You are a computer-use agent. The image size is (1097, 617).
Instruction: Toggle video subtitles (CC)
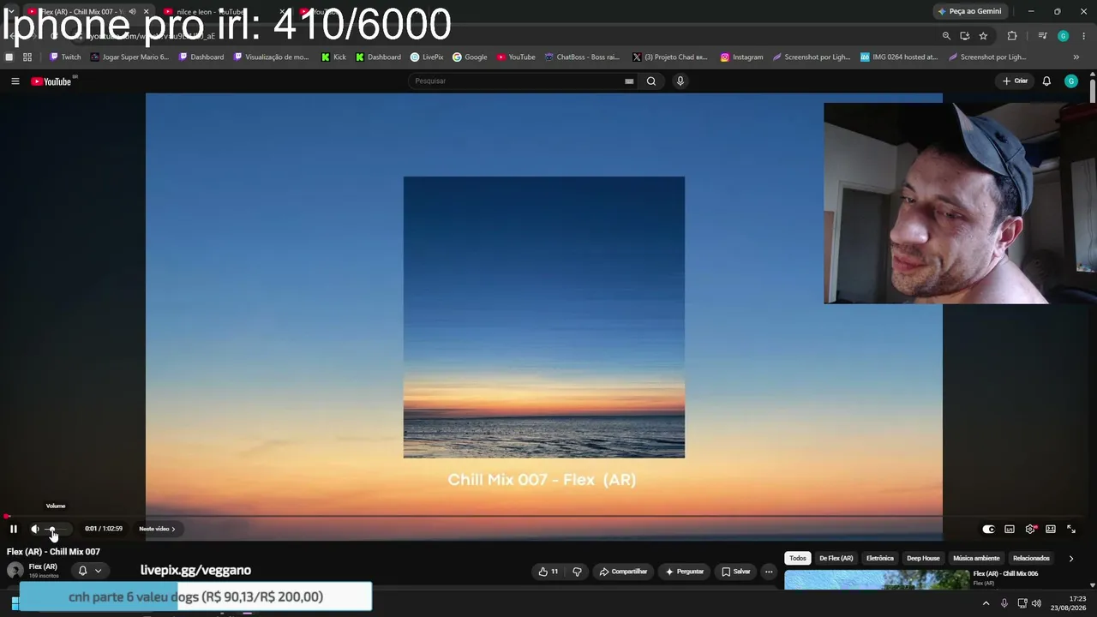point(1010,530)
